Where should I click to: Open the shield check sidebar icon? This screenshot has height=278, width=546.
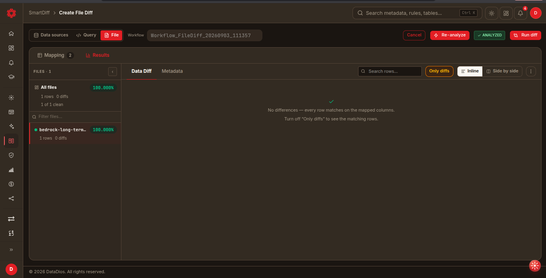coord(11,155)
